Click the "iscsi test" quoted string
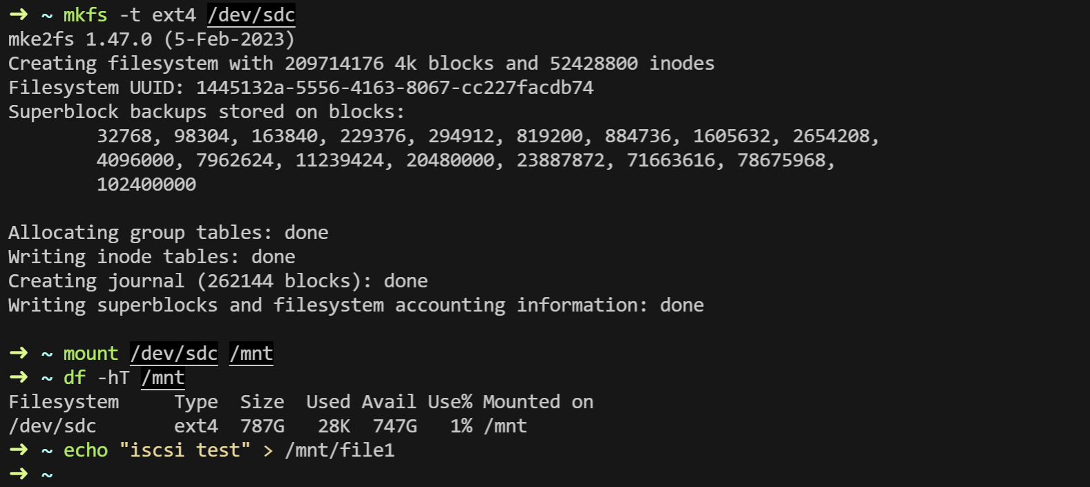 pyautogui.click(x=185, y=450)
